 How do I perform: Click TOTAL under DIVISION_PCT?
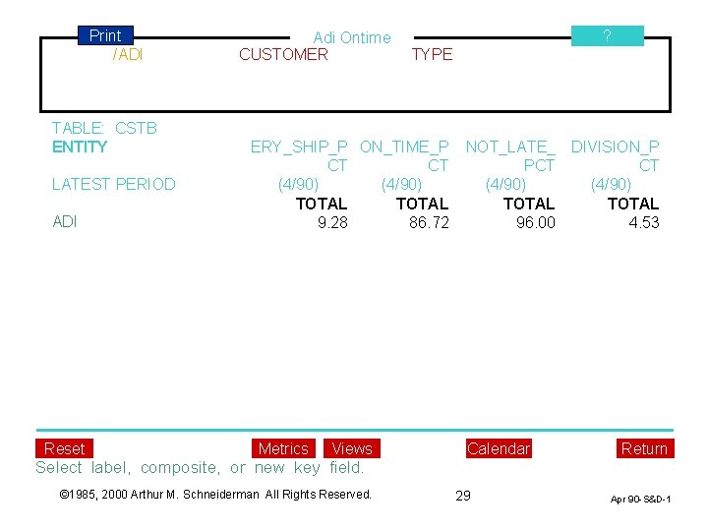[633, 205]
